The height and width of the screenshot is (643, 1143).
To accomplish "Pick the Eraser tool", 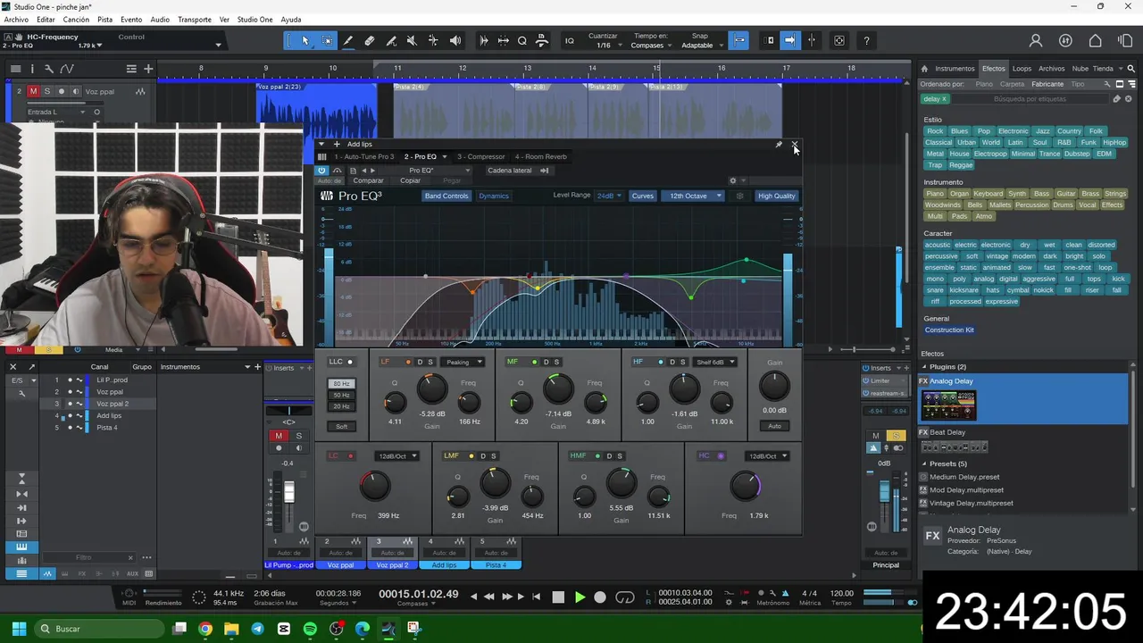I will 370,40.
